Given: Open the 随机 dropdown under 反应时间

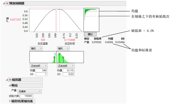Looking at the screenshot, I should pyautogui.click(x=63, y=48).
